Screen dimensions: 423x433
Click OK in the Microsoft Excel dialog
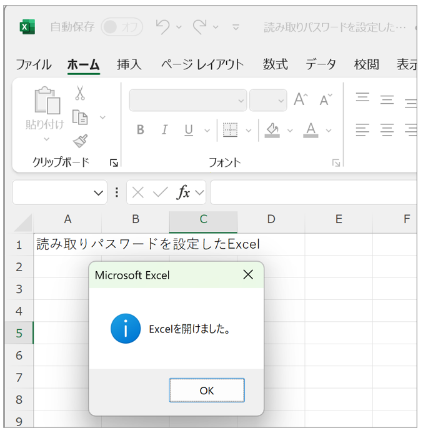[207, 391]
